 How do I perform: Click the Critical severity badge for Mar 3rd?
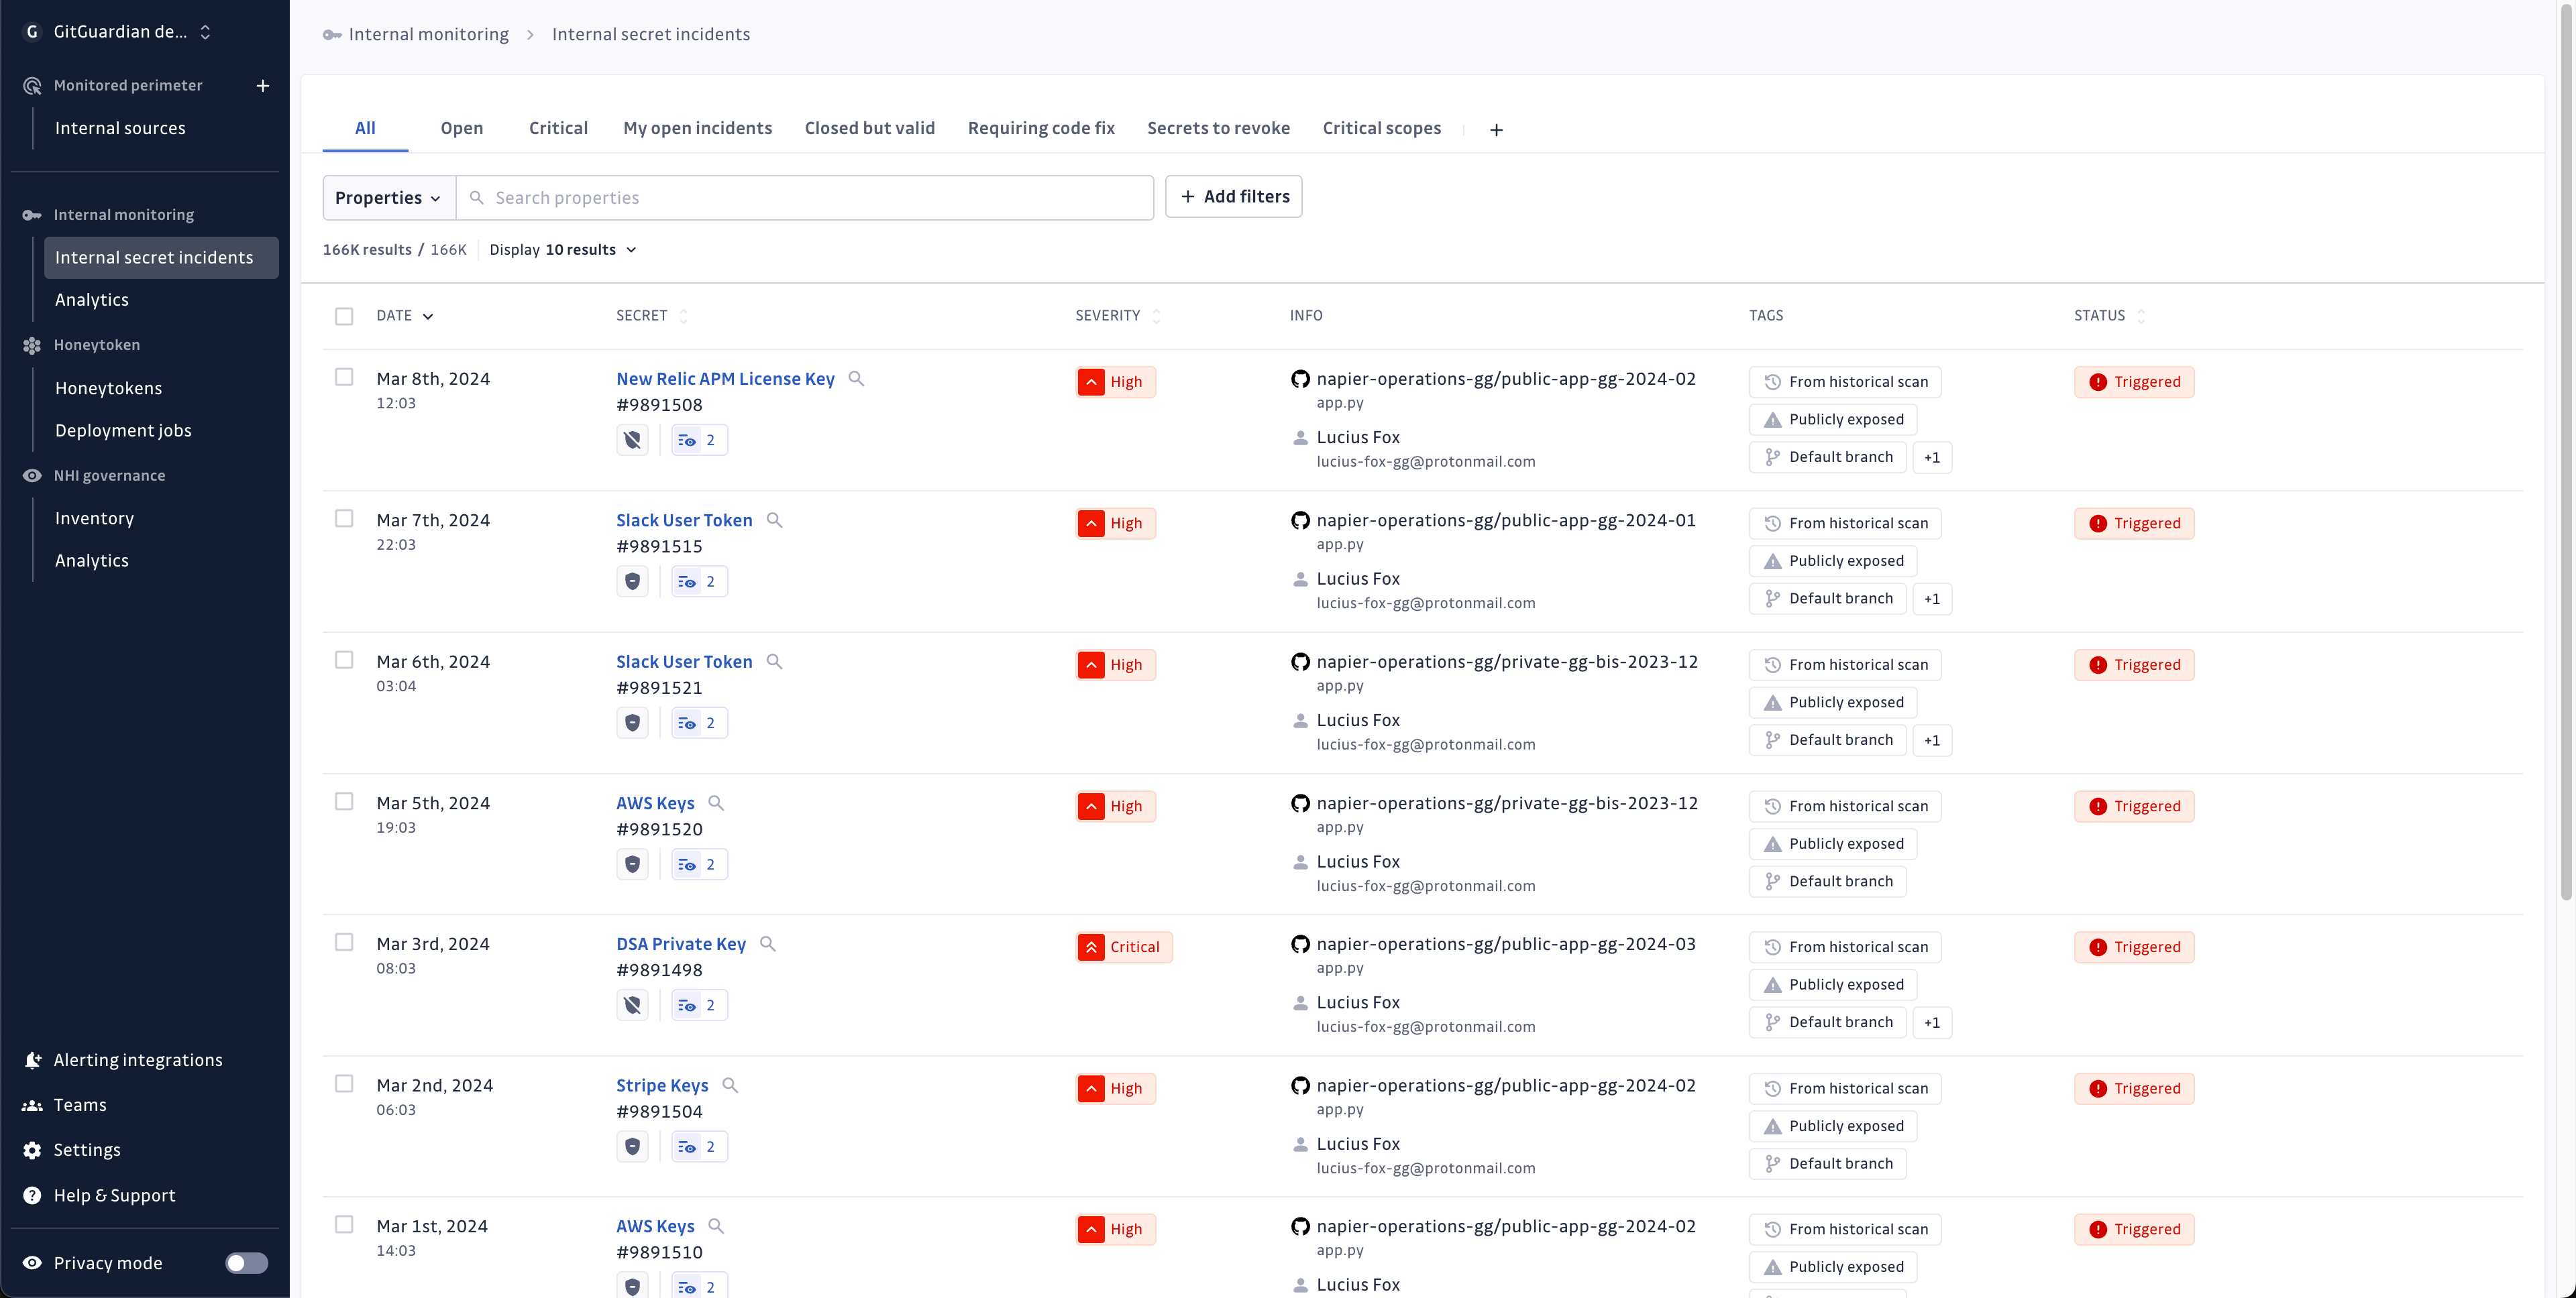click(1124, 947)
